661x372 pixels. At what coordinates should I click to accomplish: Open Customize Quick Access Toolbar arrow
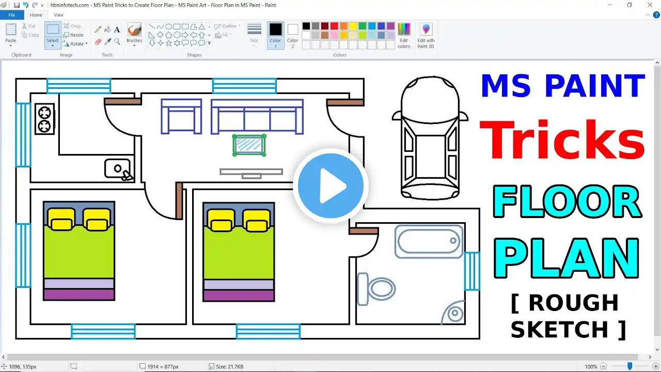[42, 5]
